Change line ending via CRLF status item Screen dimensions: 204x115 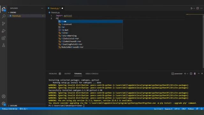coord(184,109)
